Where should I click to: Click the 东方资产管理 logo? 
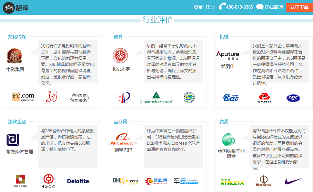(x=13, y=140)
